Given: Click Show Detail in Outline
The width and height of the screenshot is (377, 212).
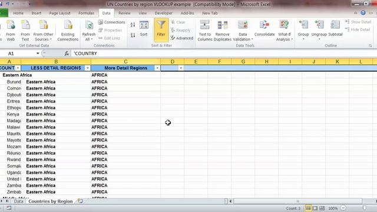Looking at the screenshot, I should (358, 22).
